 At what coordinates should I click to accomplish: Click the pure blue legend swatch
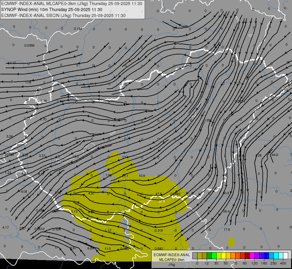[x=266, y=256]
